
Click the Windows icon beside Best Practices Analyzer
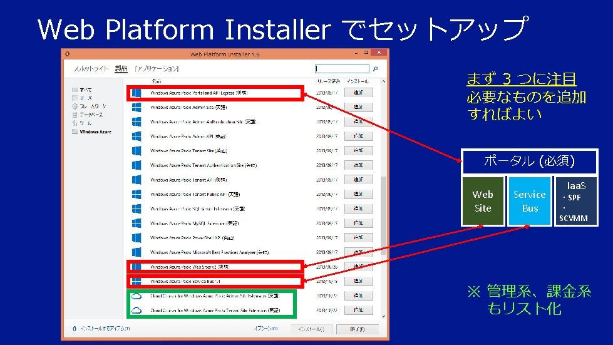tap(137, 252)
